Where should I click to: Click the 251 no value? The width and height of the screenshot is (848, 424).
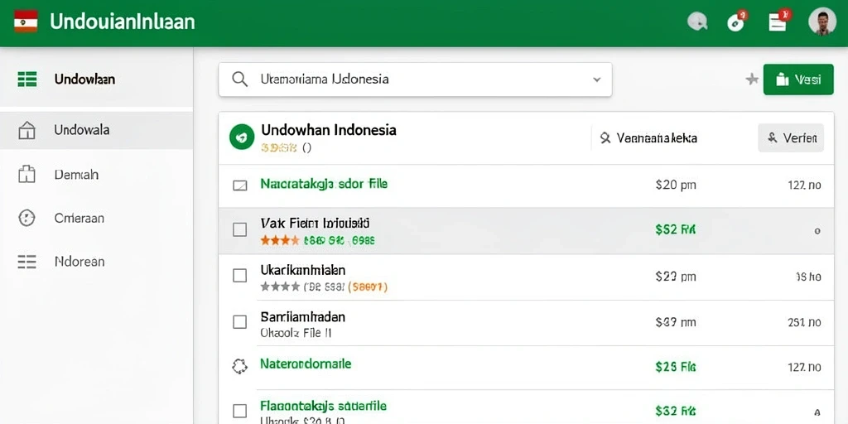[804, 322]
